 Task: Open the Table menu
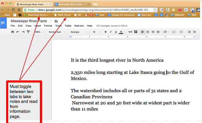[68, 26]
